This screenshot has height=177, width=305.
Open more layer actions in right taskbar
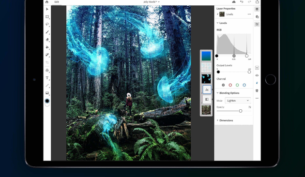(x=257, y=98)
